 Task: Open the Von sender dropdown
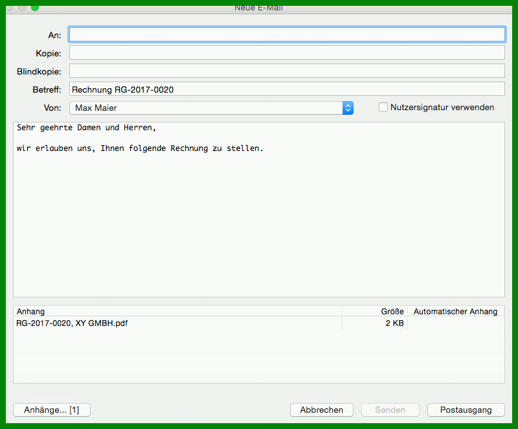click(212, 108)
